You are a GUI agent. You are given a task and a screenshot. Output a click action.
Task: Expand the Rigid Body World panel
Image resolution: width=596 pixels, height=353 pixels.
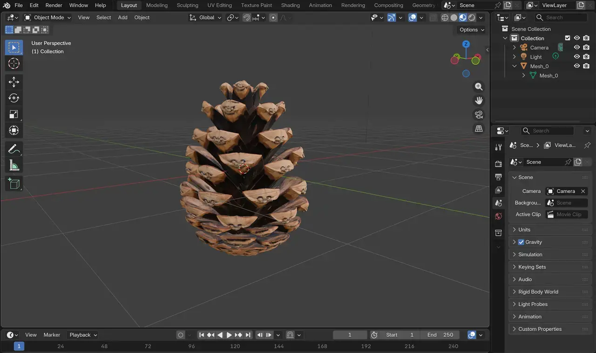tap(549, 292)
